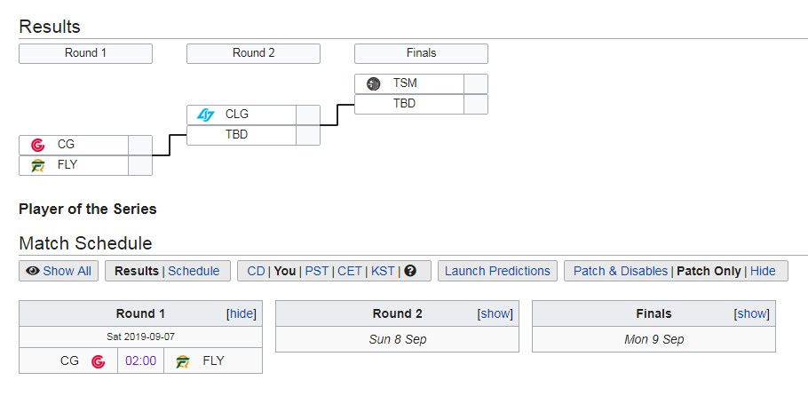This screenshot has height=396, width=808.
Task: Click the TSM score box in Finals
Action: 476,83
